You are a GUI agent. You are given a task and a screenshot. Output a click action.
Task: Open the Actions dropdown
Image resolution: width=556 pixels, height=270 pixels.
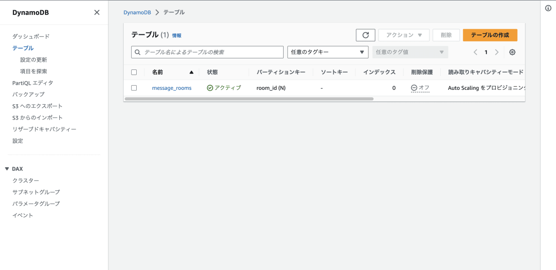(x=404, y=35)
